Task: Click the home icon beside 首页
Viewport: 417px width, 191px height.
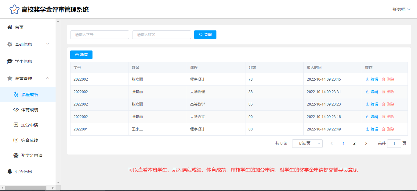Action: tap(10, 27)
